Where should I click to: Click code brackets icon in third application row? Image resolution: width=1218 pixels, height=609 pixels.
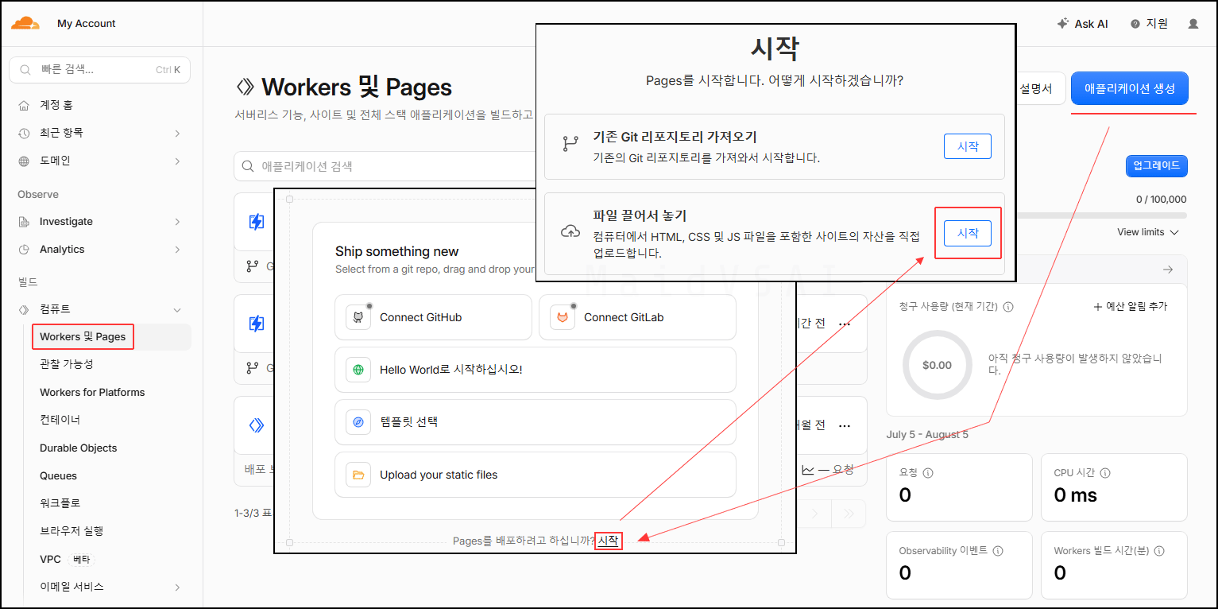pos(257,425)
